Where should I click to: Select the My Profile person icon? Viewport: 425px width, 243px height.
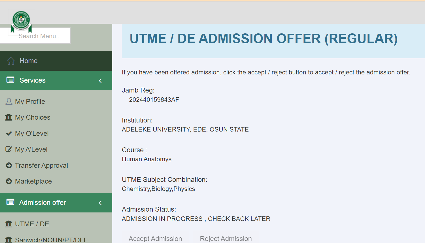click(x=8, y=101)
